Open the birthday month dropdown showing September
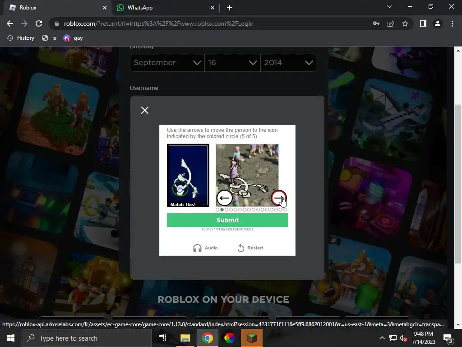 point(167,62)
